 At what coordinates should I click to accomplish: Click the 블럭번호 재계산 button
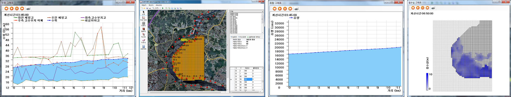[x=254, y=37]
